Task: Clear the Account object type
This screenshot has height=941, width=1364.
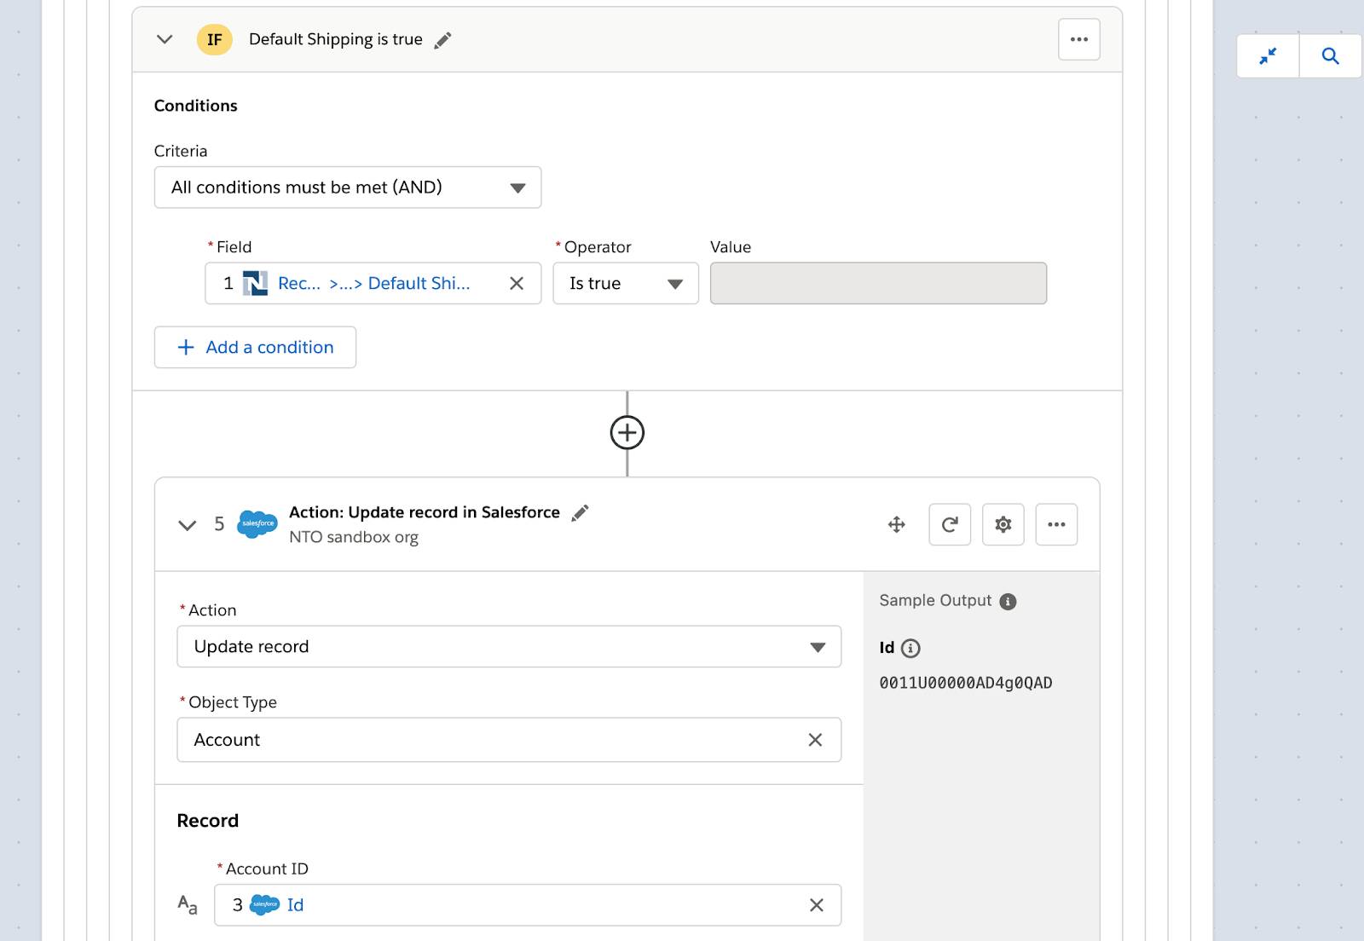Action: 815,740
